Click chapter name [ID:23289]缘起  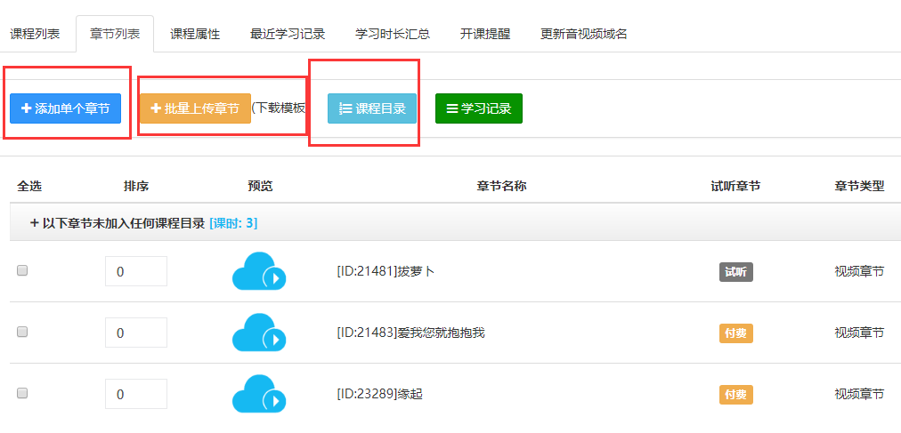click(379, 394)
